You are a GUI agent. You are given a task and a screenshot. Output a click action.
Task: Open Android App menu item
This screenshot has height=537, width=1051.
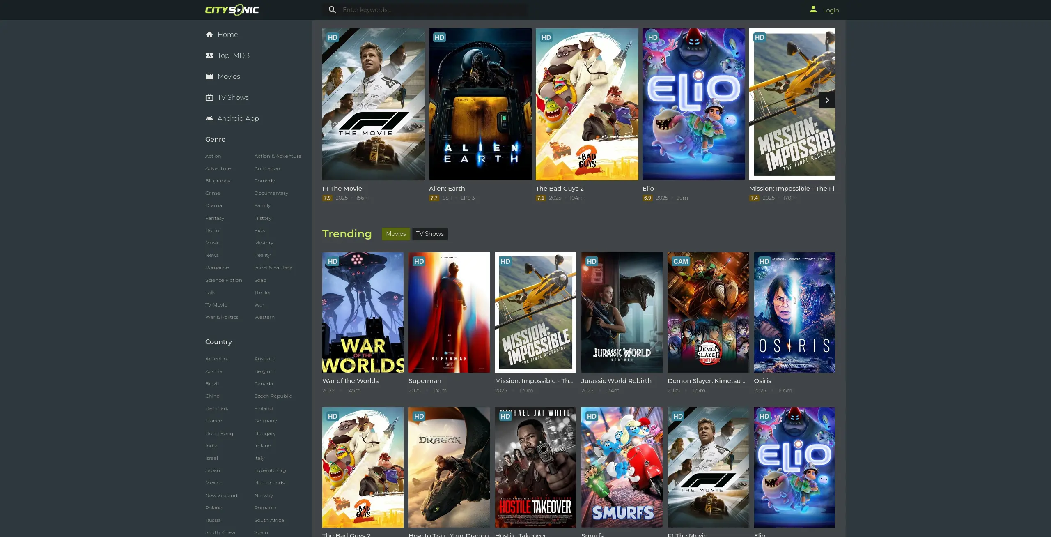(x=238, y=118)
